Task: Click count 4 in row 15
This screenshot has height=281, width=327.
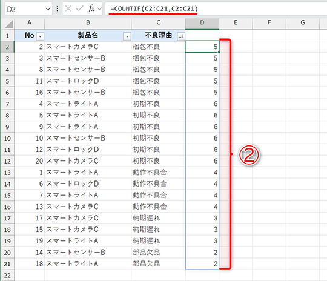Action: [216, 195]
